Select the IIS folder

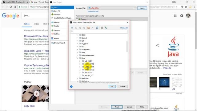pyautogui.click(x=83, y=47)
